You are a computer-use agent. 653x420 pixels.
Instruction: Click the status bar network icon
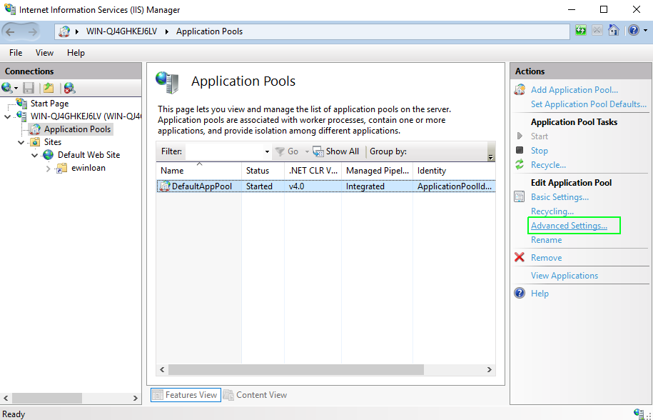[x=639, y=414]
